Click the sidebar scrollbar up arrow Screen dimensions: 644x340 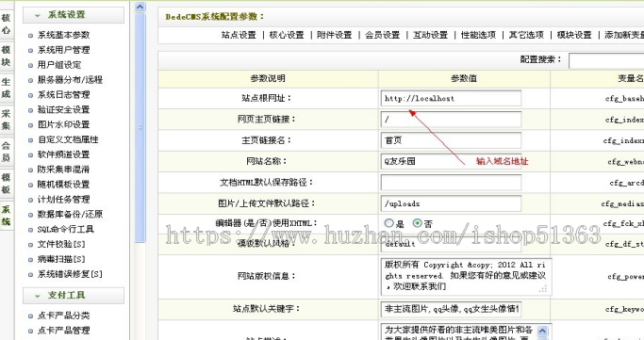click(x=140, y=7)
